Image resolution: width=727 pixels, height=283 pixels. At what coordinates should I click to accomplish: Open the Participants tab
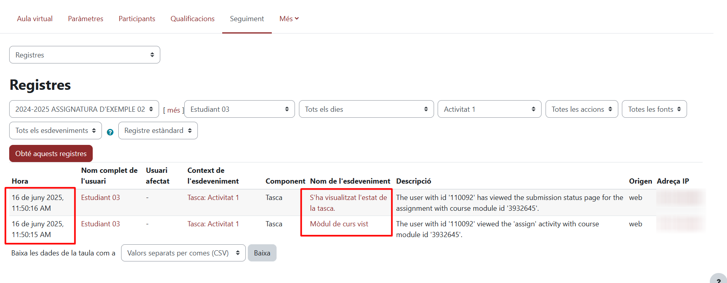pos(137,19)
